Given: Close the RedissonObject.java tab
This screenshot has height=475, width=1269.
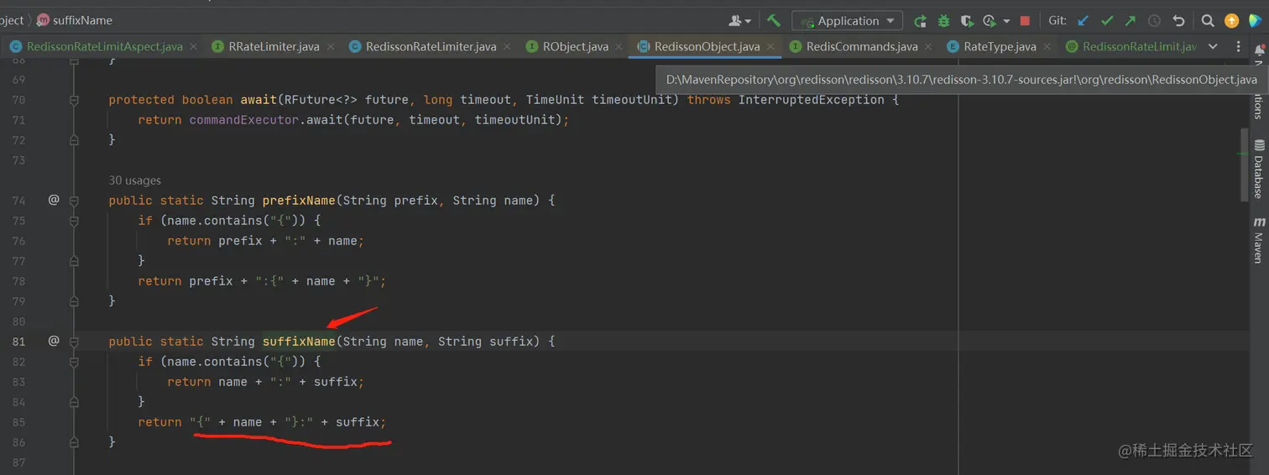Looking at the screenshot, I should click(x=770, y=47).
